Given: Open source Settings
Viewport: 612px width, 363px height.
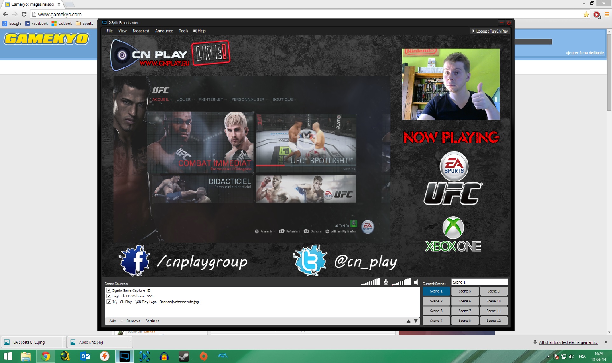Looking at the screenshot, I should [152, 321].
